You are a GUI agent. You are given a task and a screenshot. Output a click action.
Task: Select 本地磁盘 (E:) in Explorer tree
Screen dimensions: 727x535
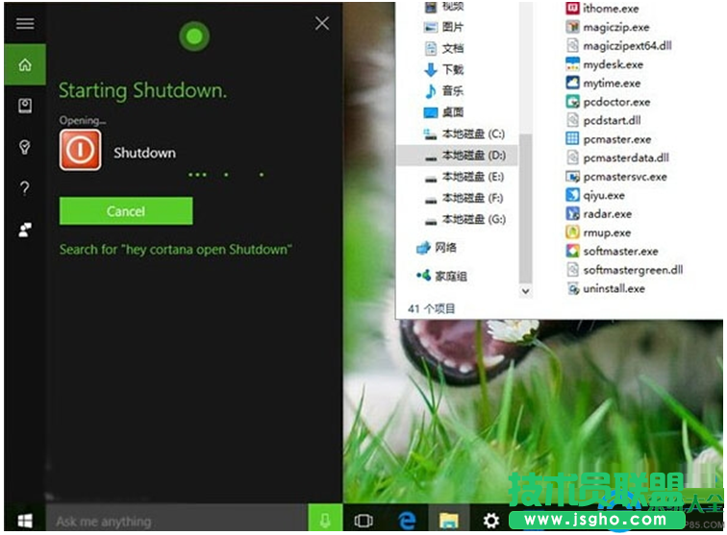click(x=464, y=177)
